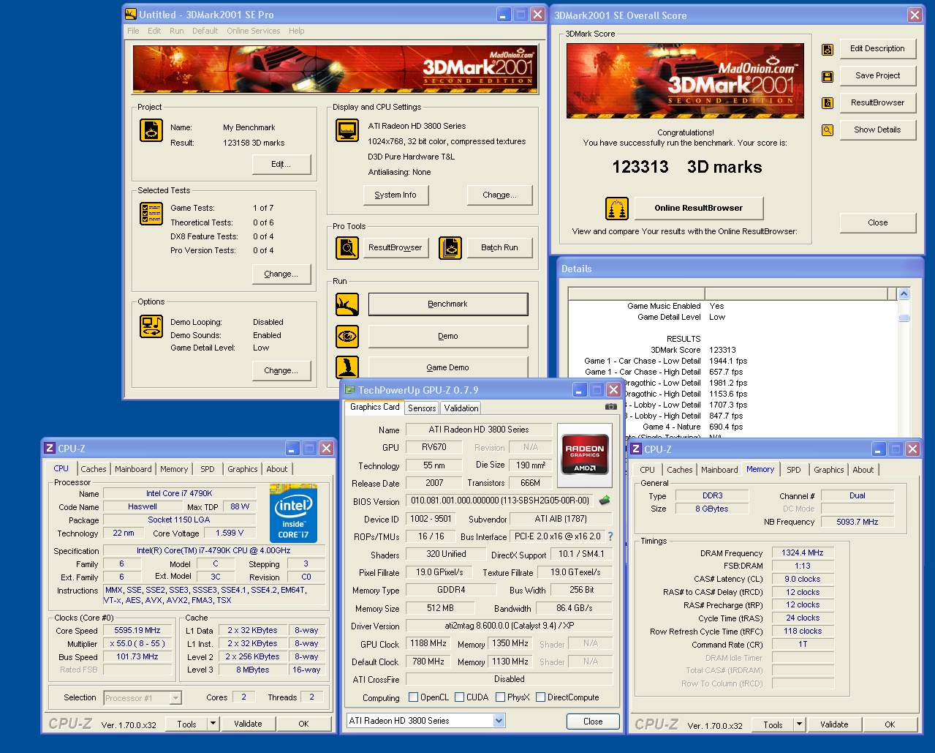This screenshot has height=753, width=935.
Task: Click OK in the Memory CPU-Z window
Action: (x=890, y=724)
